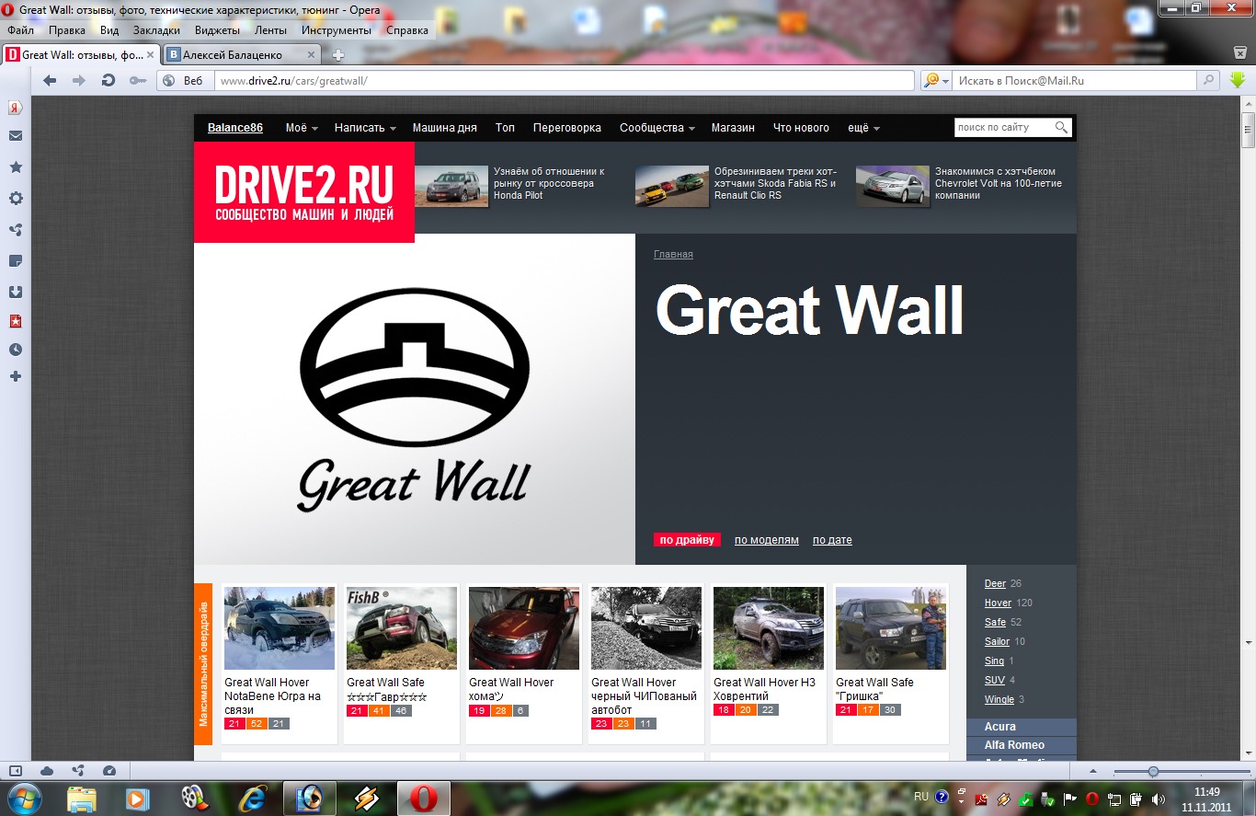Open History clock panel in sidebar
Screen dimensions: 1256x816
click(16, 350)
